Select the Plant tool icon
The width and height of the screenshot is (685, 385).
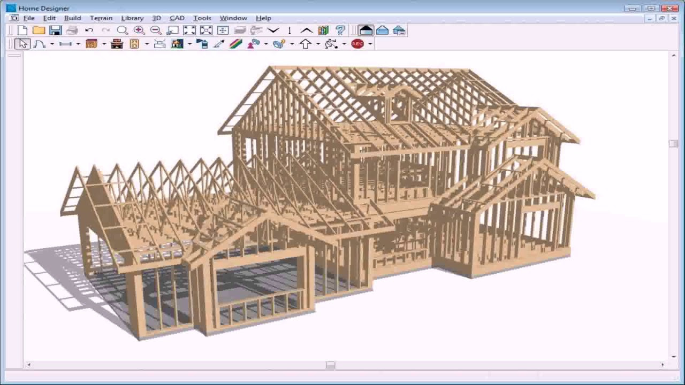pos(253,44)
